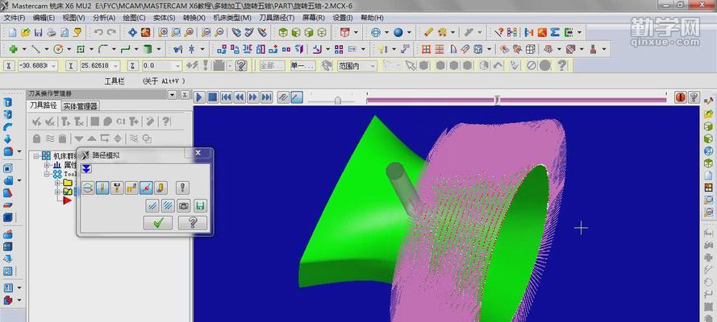This screenshot has width=717, height=322.
Task: Save file floppy icon in toolbar
Action: (x=39, y=32)
